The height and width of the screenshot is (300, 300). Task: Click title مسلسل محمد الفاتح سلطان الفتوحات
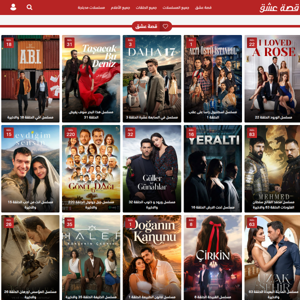pyautogui.click(x=273, y=204)
